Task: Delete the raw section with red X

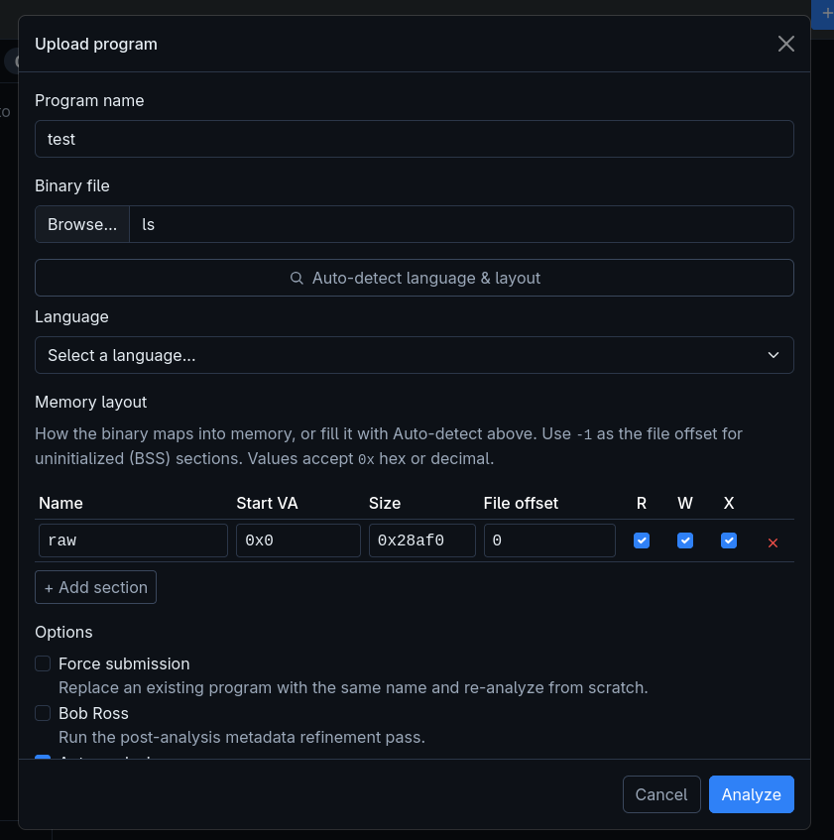Action: [x=773, y=542]
